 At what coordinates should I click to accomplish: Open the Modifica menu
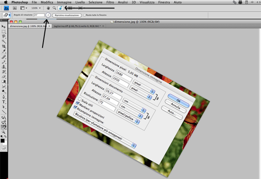(47, 2)
